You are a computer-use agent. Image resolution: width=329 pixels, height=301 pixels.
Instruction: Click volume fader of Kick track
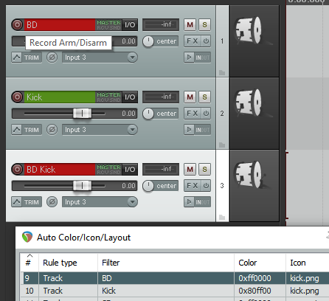tap(82, 114)
